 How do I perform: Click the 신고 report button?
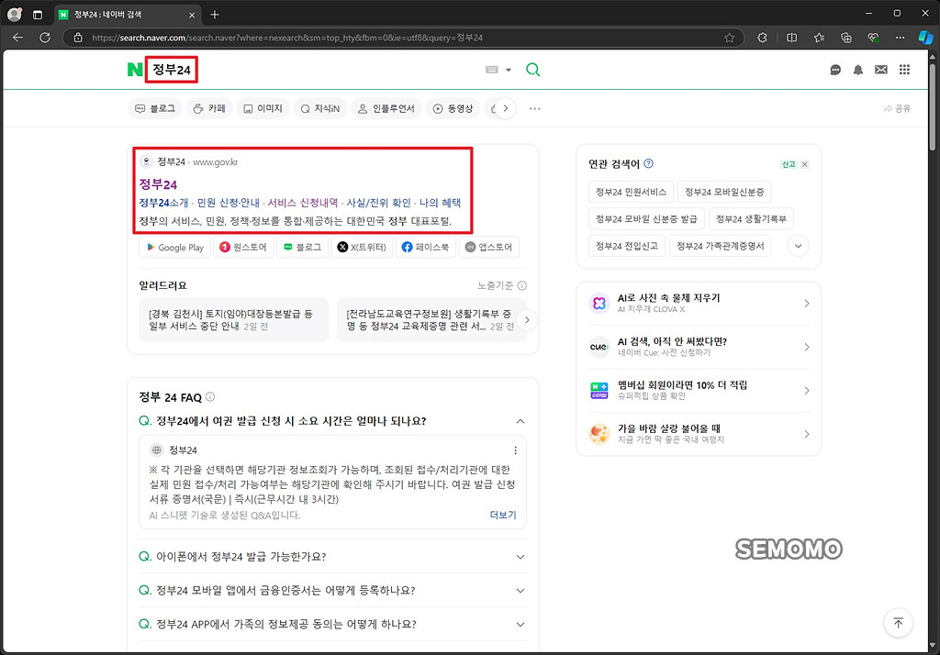(789, 164)
